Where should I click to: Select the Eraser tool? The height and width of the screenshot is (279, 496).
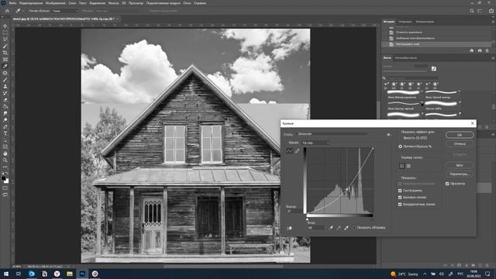point(5,100)
